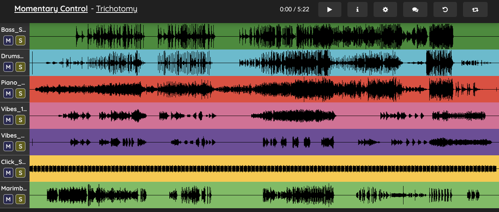Solo the Piano track
This screenshot has width=499, height=212.
20,93
